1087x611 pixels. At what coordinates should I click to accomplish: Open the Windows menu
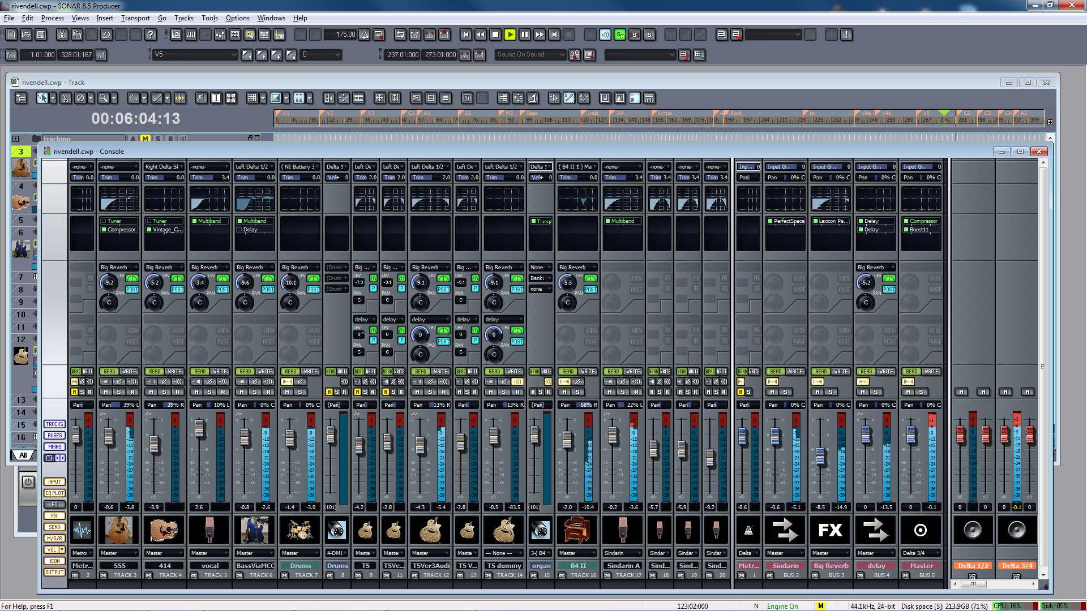pyautogui.click(x=271, y=18)
